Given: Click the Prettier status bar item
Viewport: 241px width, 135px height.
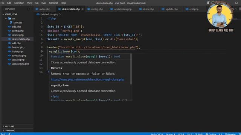Looking at the screenshot, I should click(x=230, y=134).
